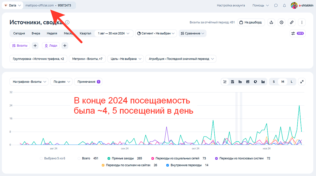Open the date range 1 авг — 30 ноя 2024 dropdown
This screenshot has height=176, width=316.
[x=113, y=33]
